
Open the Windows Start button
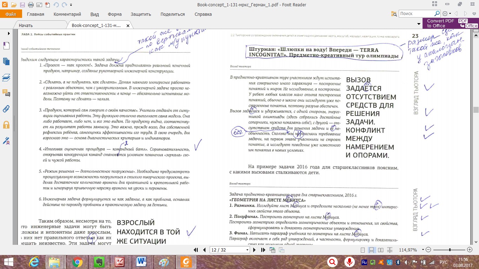point(8,262)
